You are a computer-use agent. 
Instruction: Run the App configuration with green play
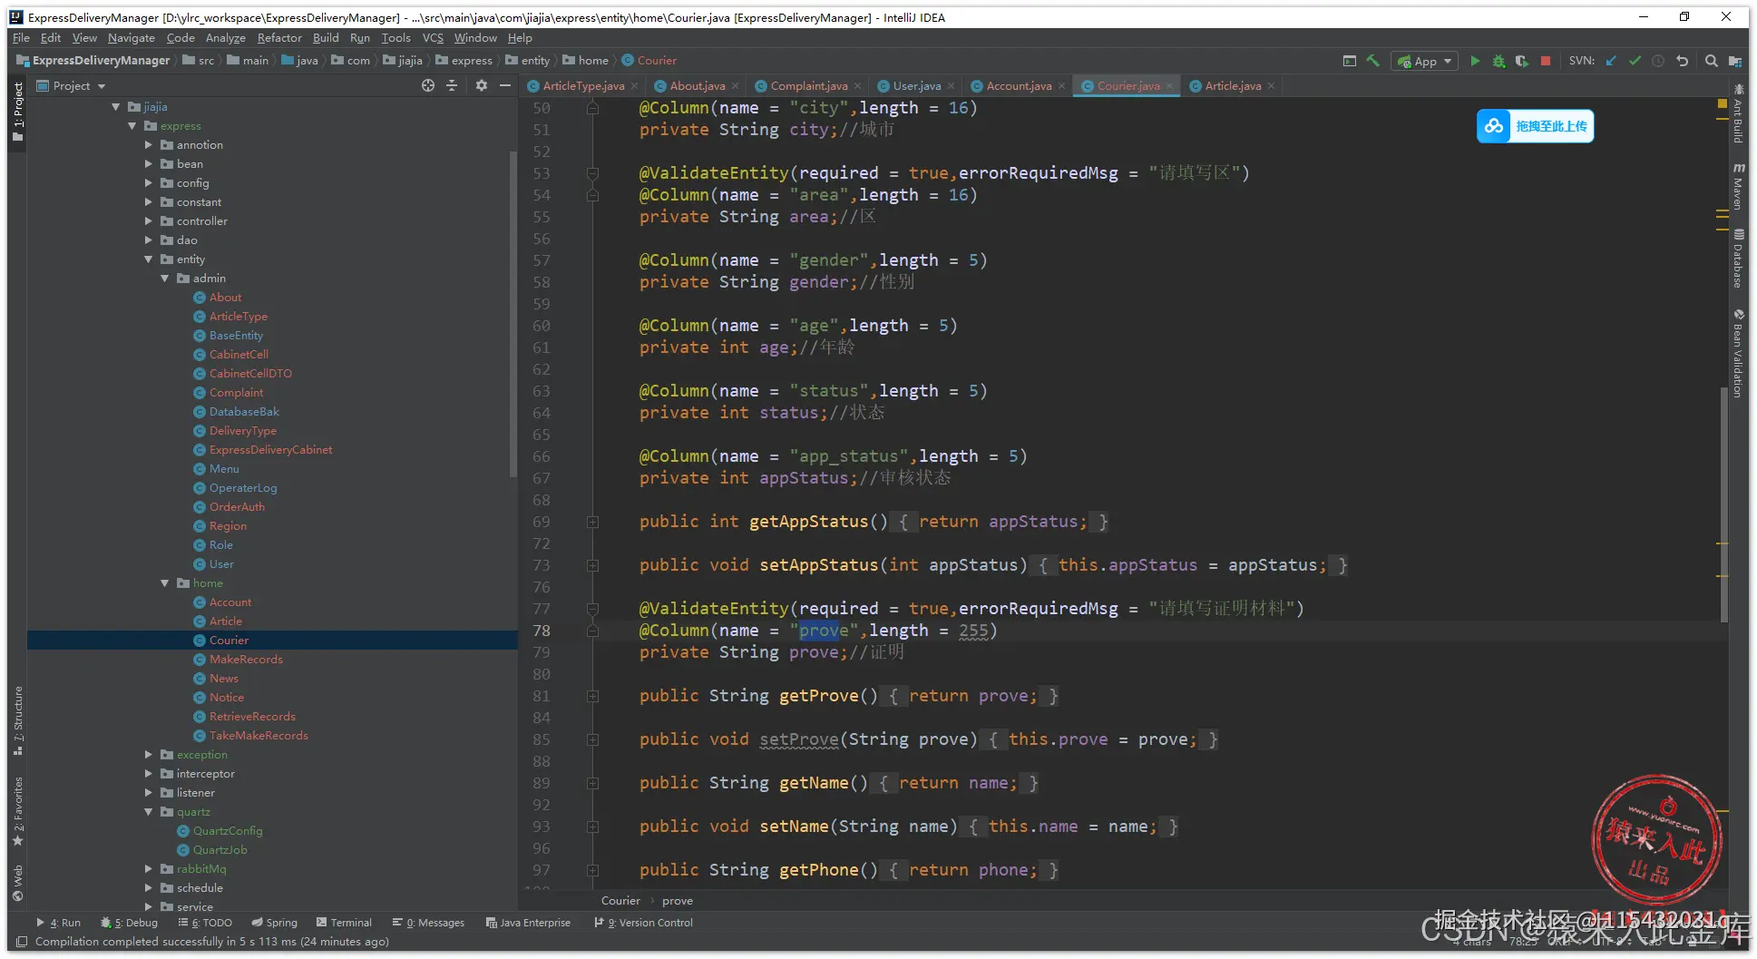pos(1475,61)
